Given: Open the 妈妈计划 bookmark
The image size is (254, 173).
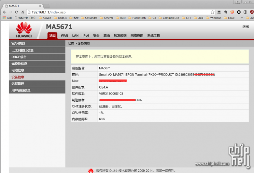Looking at the screenshot, I should [x=25, y=18].
